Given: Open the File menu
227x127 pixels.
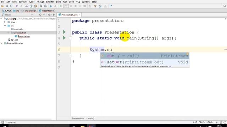Looking at the screenshot, I should point(2,2).
